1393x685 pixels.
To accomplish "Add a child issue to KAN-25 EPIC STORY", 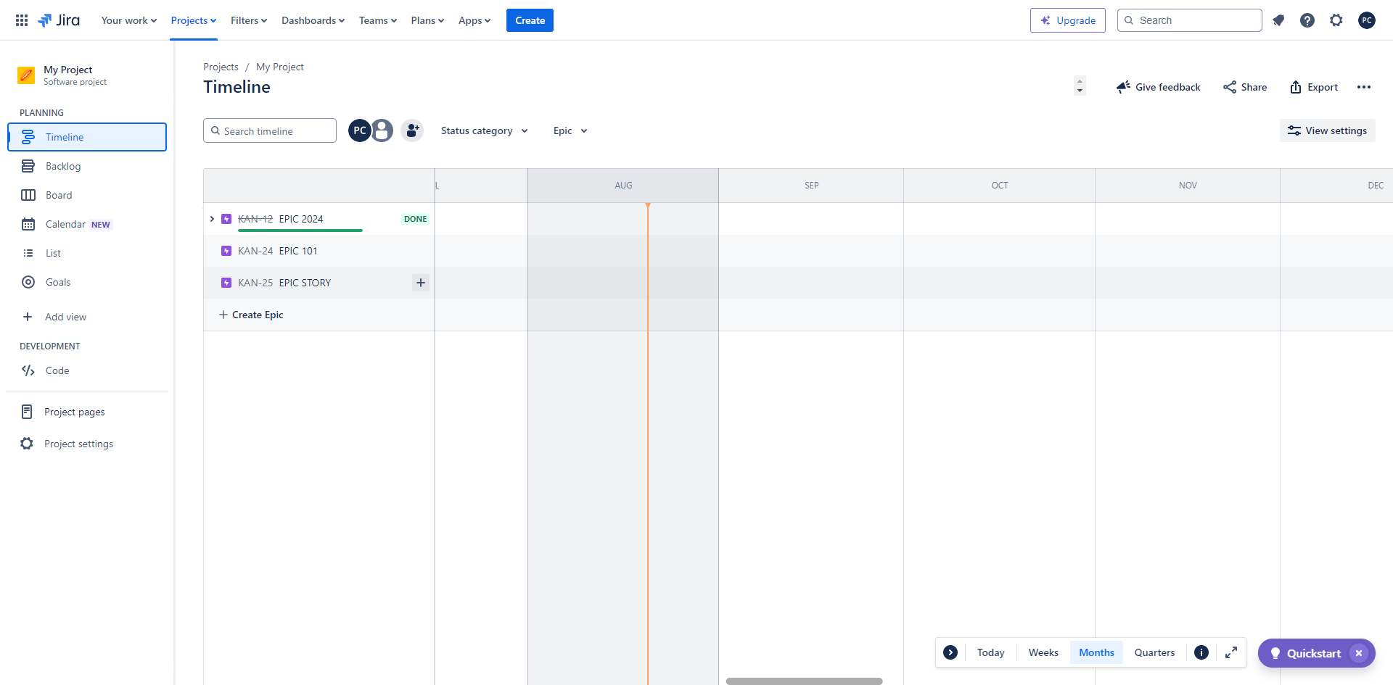I will pyautogui.click(x=421, y=283).
